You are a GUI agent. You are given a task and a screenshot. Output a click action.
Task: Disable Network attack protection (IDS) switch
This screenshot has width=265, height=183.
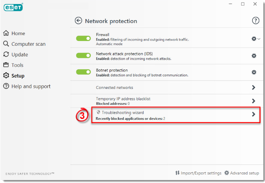(x=83, y=55)
